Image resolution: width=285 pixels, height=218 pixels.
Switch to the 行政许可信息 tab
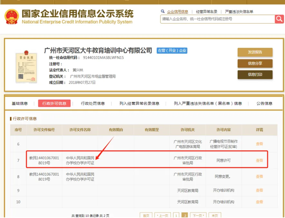pyautogui.click(x=54, y=103)
